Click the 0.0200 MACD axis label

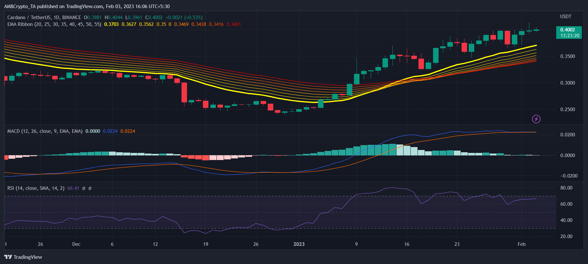click(568, 135)
